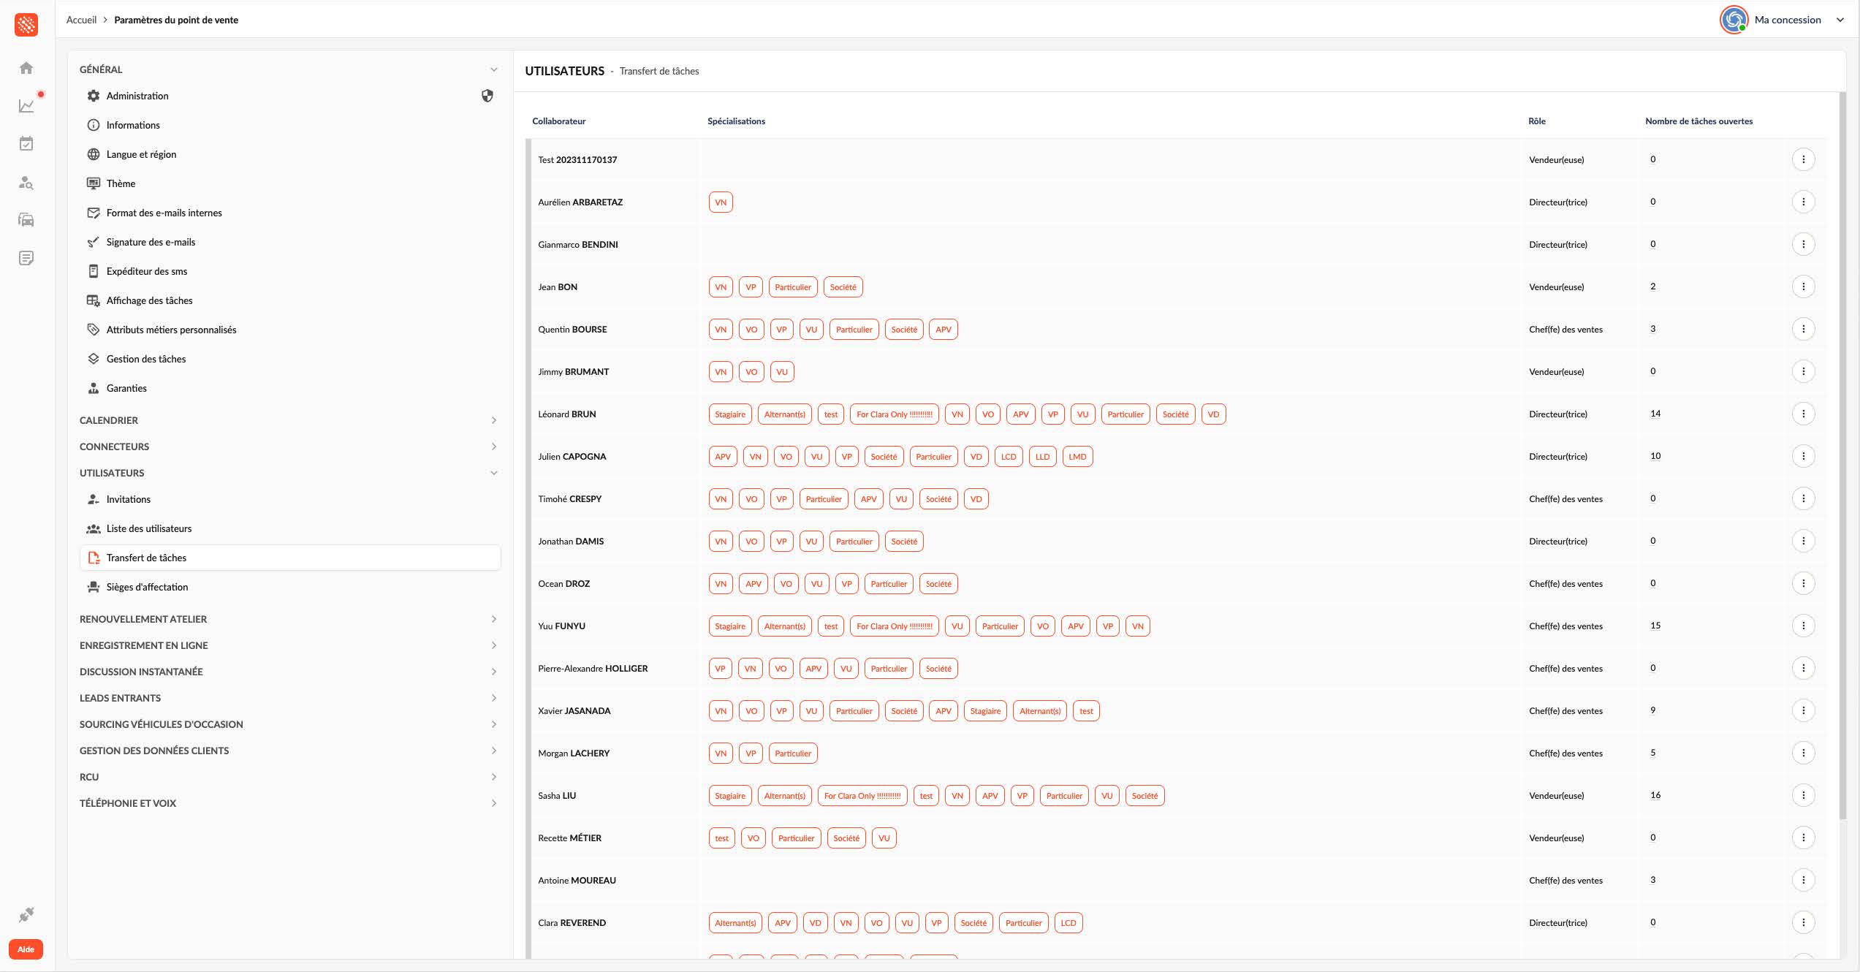Click the Accueil breadcrumb link
Screen dimensions: 1860x972
coord(81,20)
